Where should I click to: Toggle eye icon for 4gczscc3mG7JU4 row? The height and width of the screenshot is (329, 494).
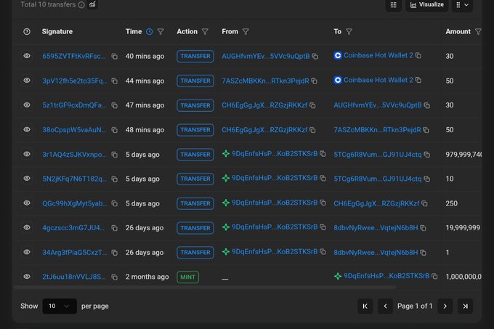[x=27, y=227]
